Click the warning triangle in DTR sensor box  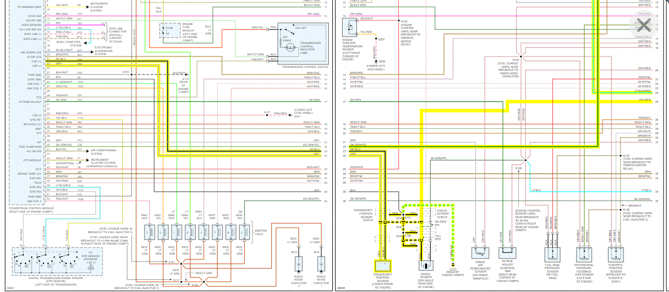(x=91, y=267)
